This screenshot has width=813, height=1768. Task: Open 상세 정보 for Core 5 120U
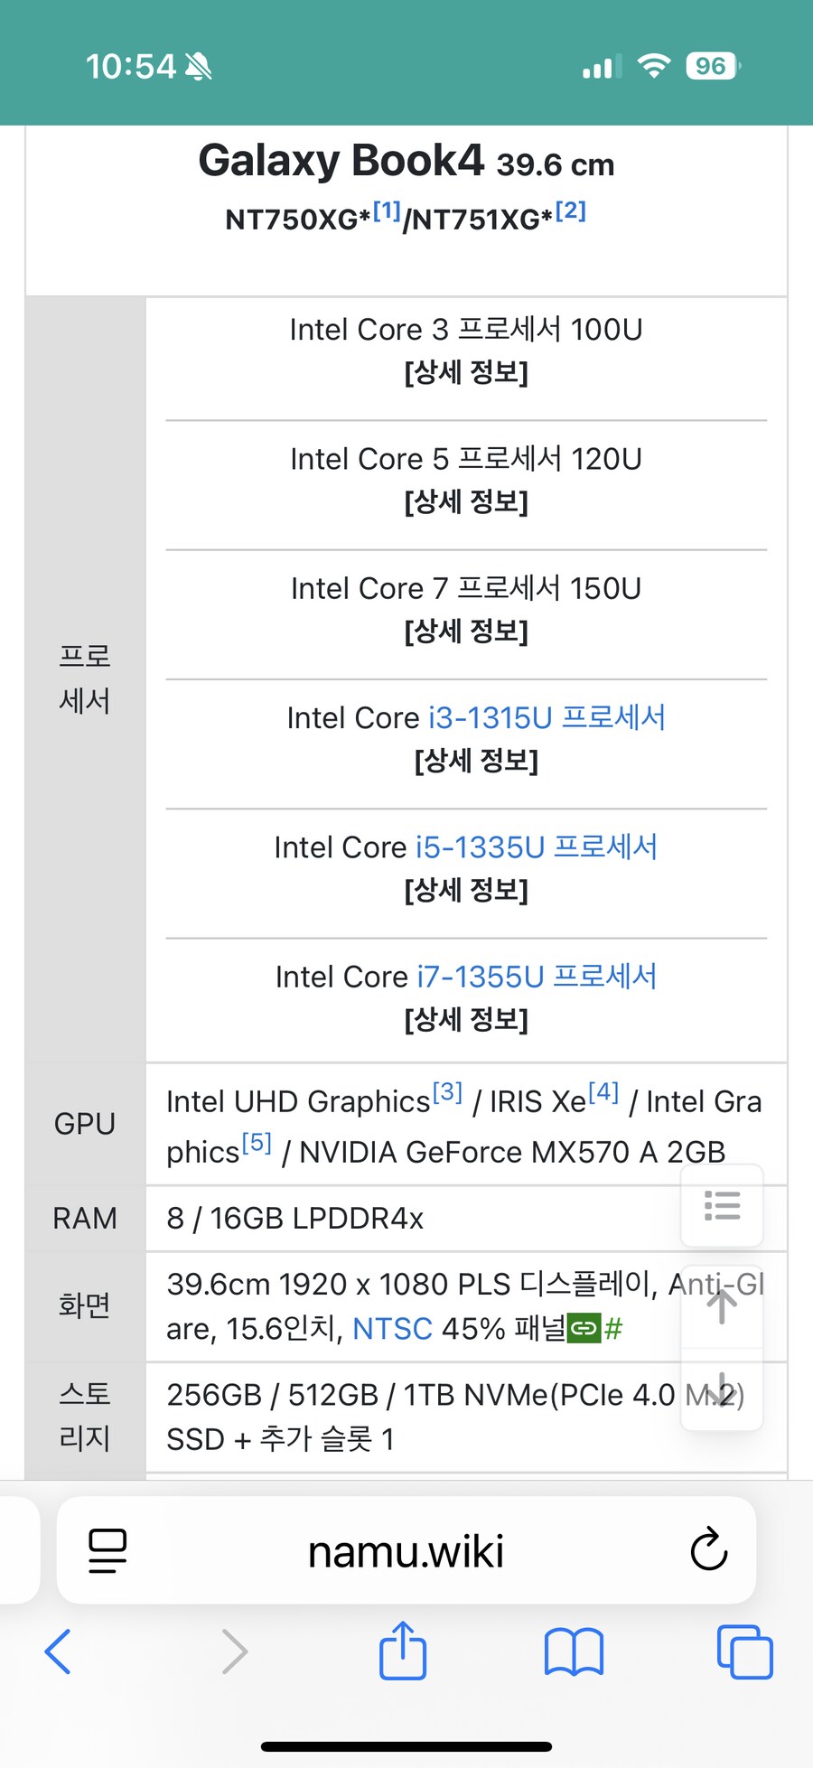[x=466, y=501]
